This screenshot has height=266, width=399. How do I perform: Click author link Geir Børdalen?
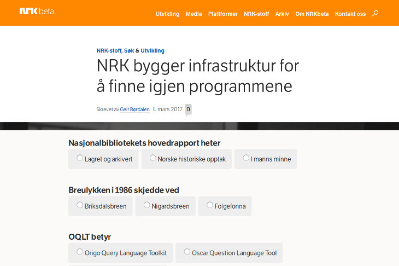[134, 110]
